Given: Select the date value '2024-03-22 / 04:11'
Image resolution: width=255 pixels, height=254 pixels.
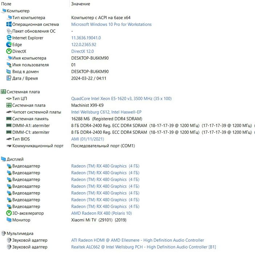Looking at the screenshot, I should point(89,78).
